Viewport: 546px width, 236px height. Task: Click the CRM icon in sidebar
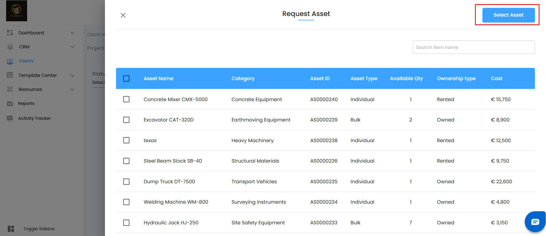10,47
